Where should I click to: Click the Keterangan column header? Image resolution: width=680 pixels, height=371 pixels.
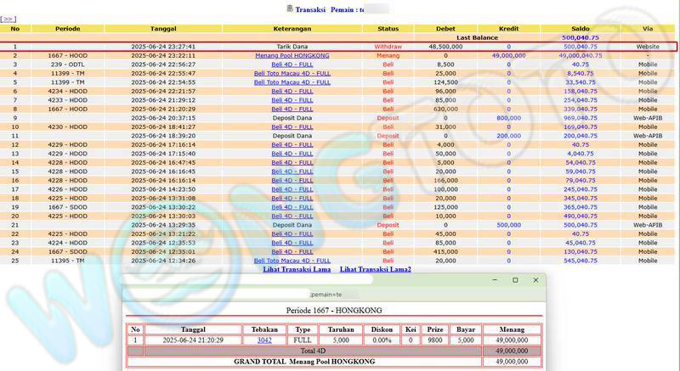[x=292, y=28]
